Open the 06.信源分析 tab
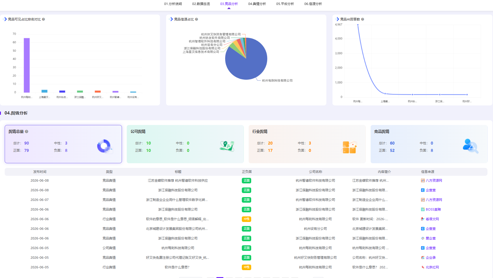 313,4
